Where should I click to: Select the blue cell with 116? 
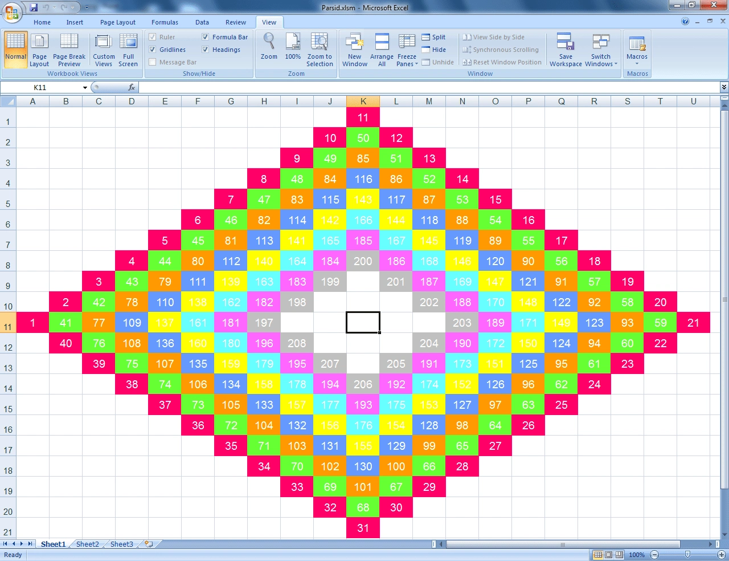point(363,179)
